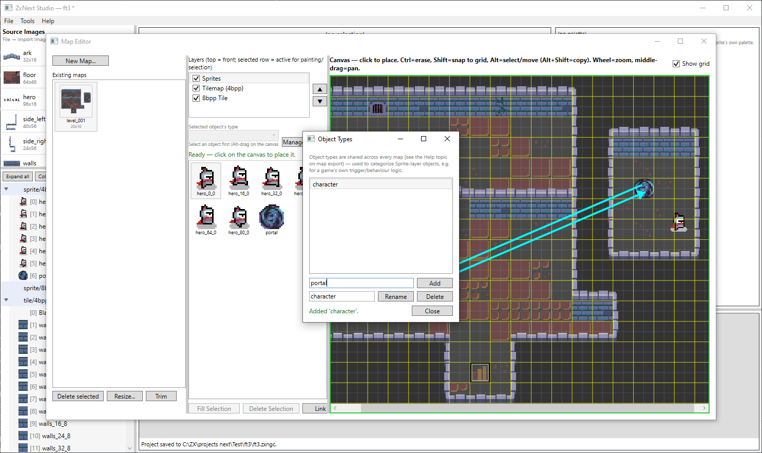Viewport: 762px width, 453px height.
Task: Click the hero character placed on the canvas
Action: pyautogui.click(x=679, y=222)
